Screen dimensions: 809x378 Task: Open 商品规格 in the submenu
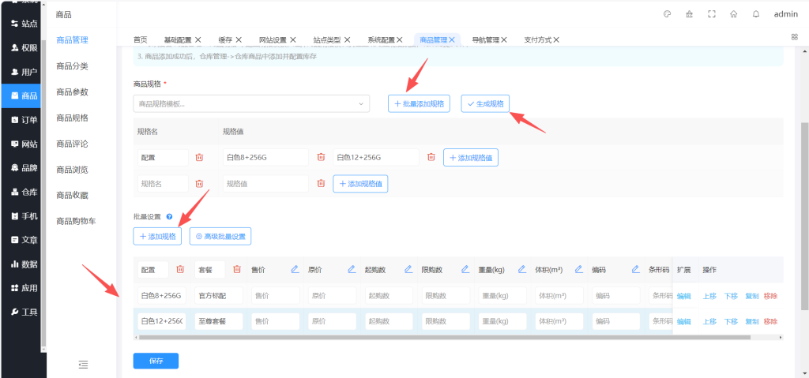coord(72,118)
